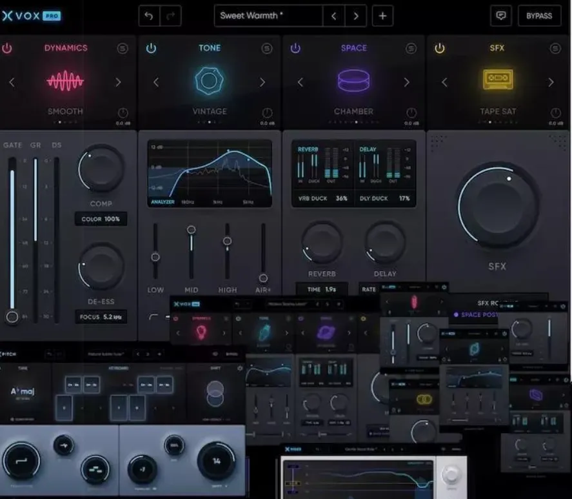The height and width of the screenshot is (499, 572).
Task: Switch to previous Dynamics style with left chevron
Action: click(12, 82)
